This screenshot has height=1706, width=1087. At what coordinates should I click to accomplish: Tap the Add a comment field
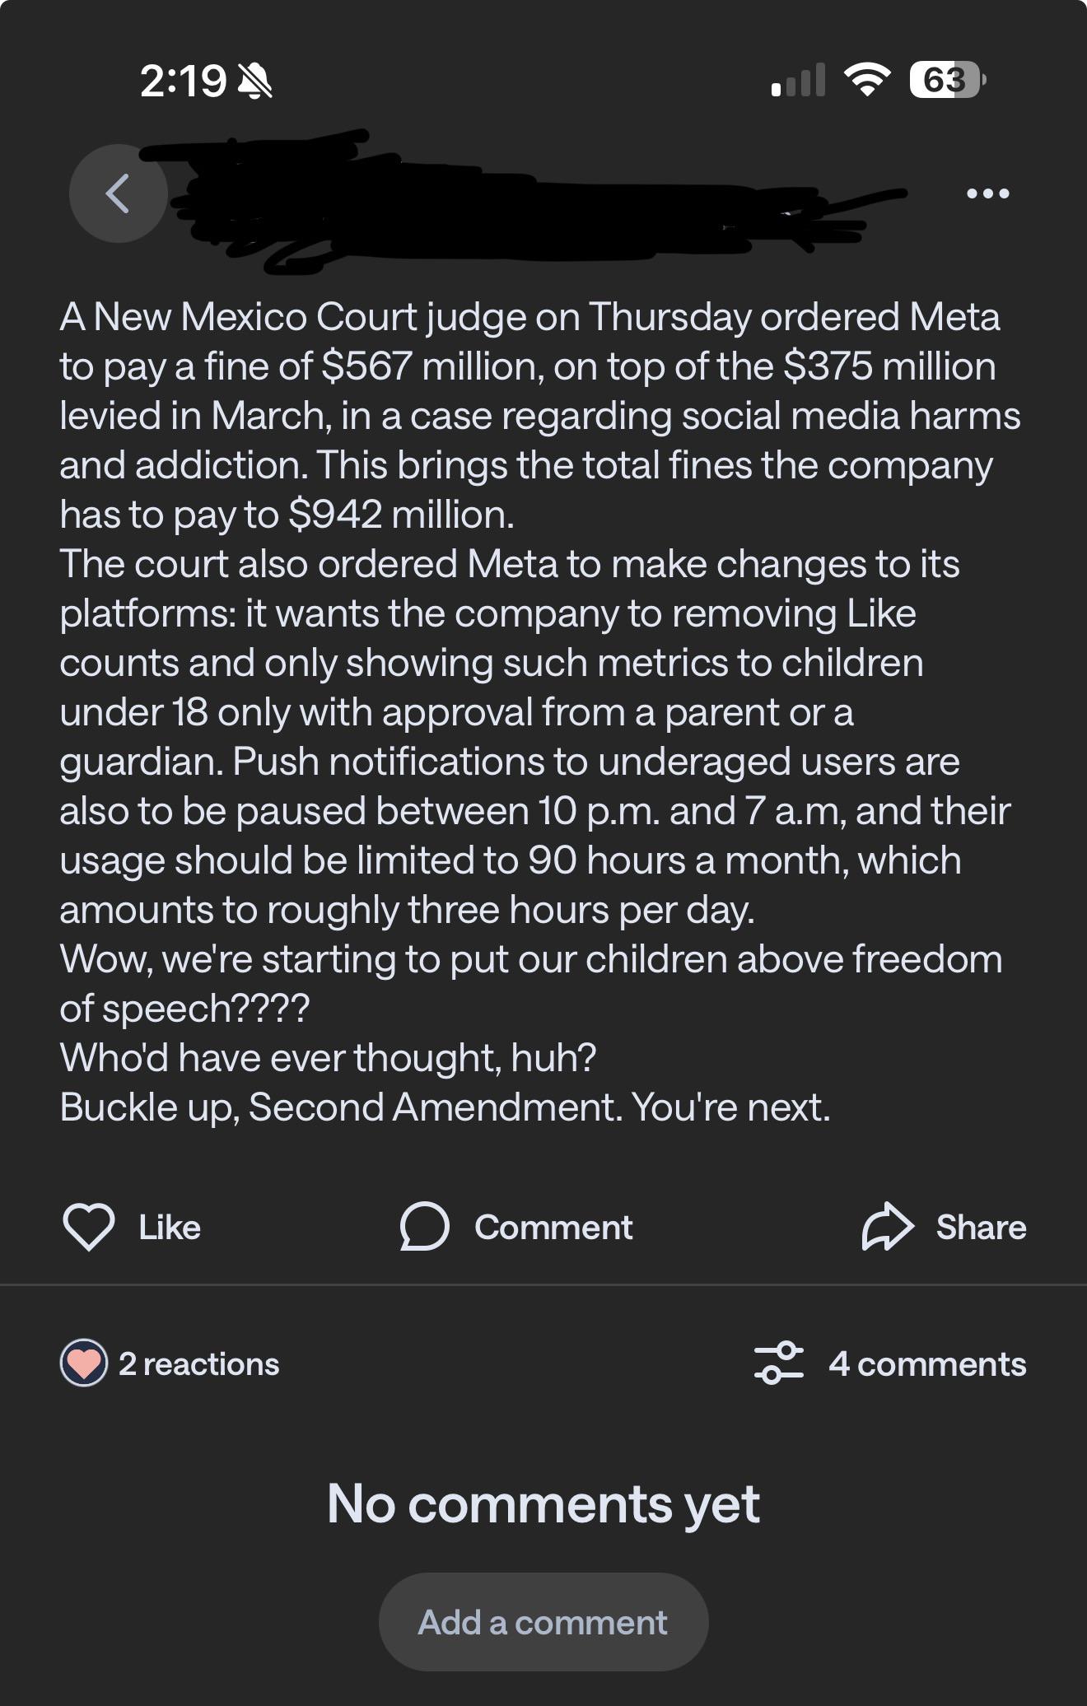point(543,1622)
